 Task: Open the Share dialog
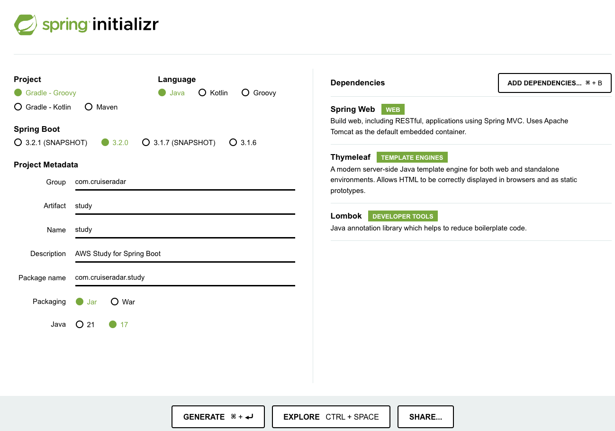pos(425,417)
